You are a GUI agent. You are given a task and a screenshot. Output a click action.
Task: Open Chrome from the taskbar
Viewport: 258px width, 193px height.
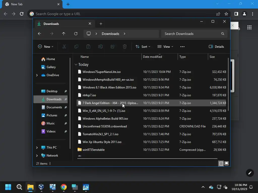pyautogui.click(x=64, y=187)
